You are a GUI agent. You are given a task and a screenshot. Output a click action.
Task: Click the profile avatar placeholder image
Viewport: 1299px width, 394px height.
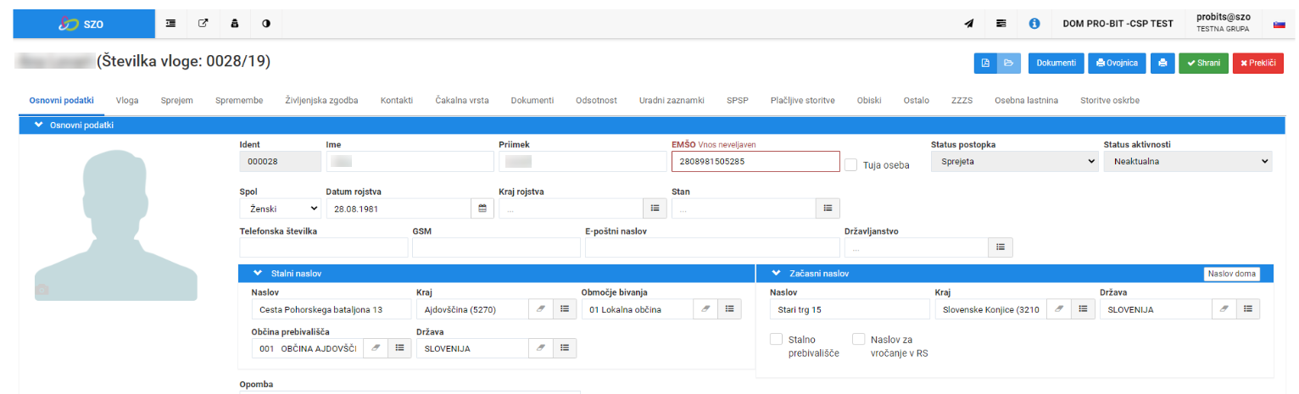tap(115, 224)
